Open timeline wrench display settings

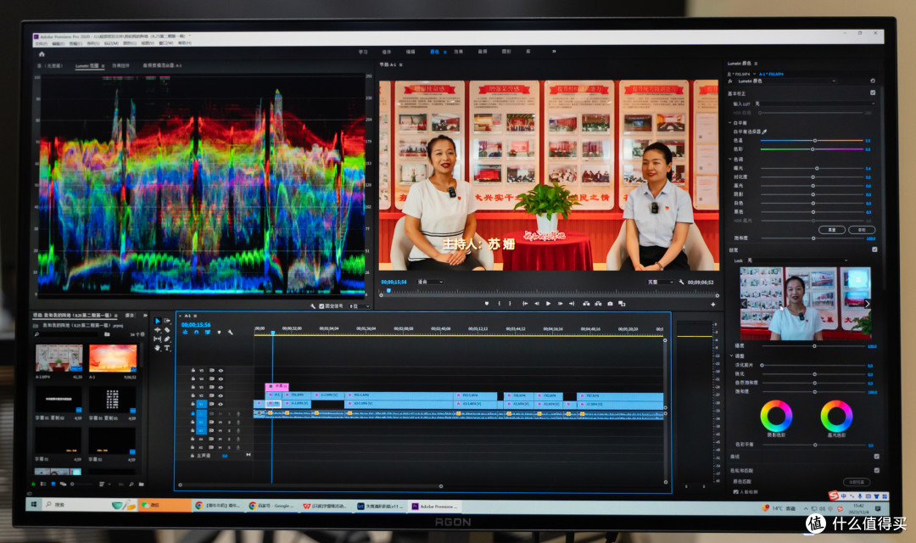[x=230, y=332]
